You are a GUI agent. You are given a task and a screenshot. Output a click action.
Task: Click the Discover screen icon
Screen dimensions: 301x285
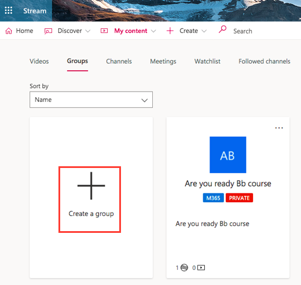click(x=48, y=31)
